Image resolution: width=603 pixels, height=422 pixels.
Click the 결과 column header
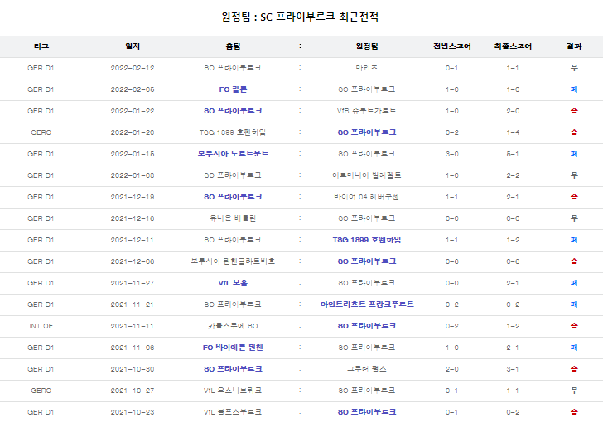click(574, 46)
